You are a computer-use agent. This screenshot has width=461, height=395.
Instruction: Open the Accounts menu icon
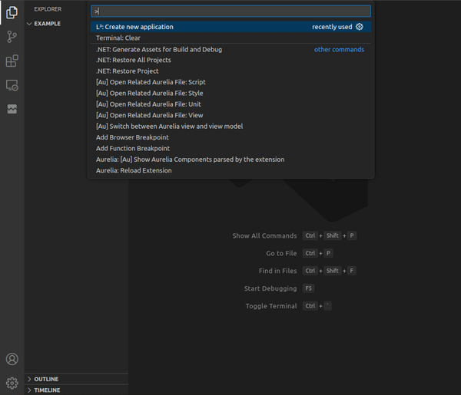(x=12, y=359)
